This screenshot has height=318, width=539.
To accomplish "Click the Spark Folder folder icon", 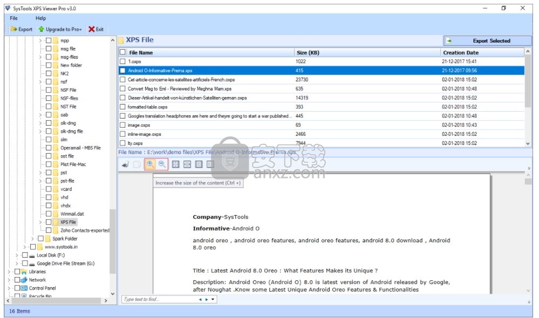I will coord(48,239).
